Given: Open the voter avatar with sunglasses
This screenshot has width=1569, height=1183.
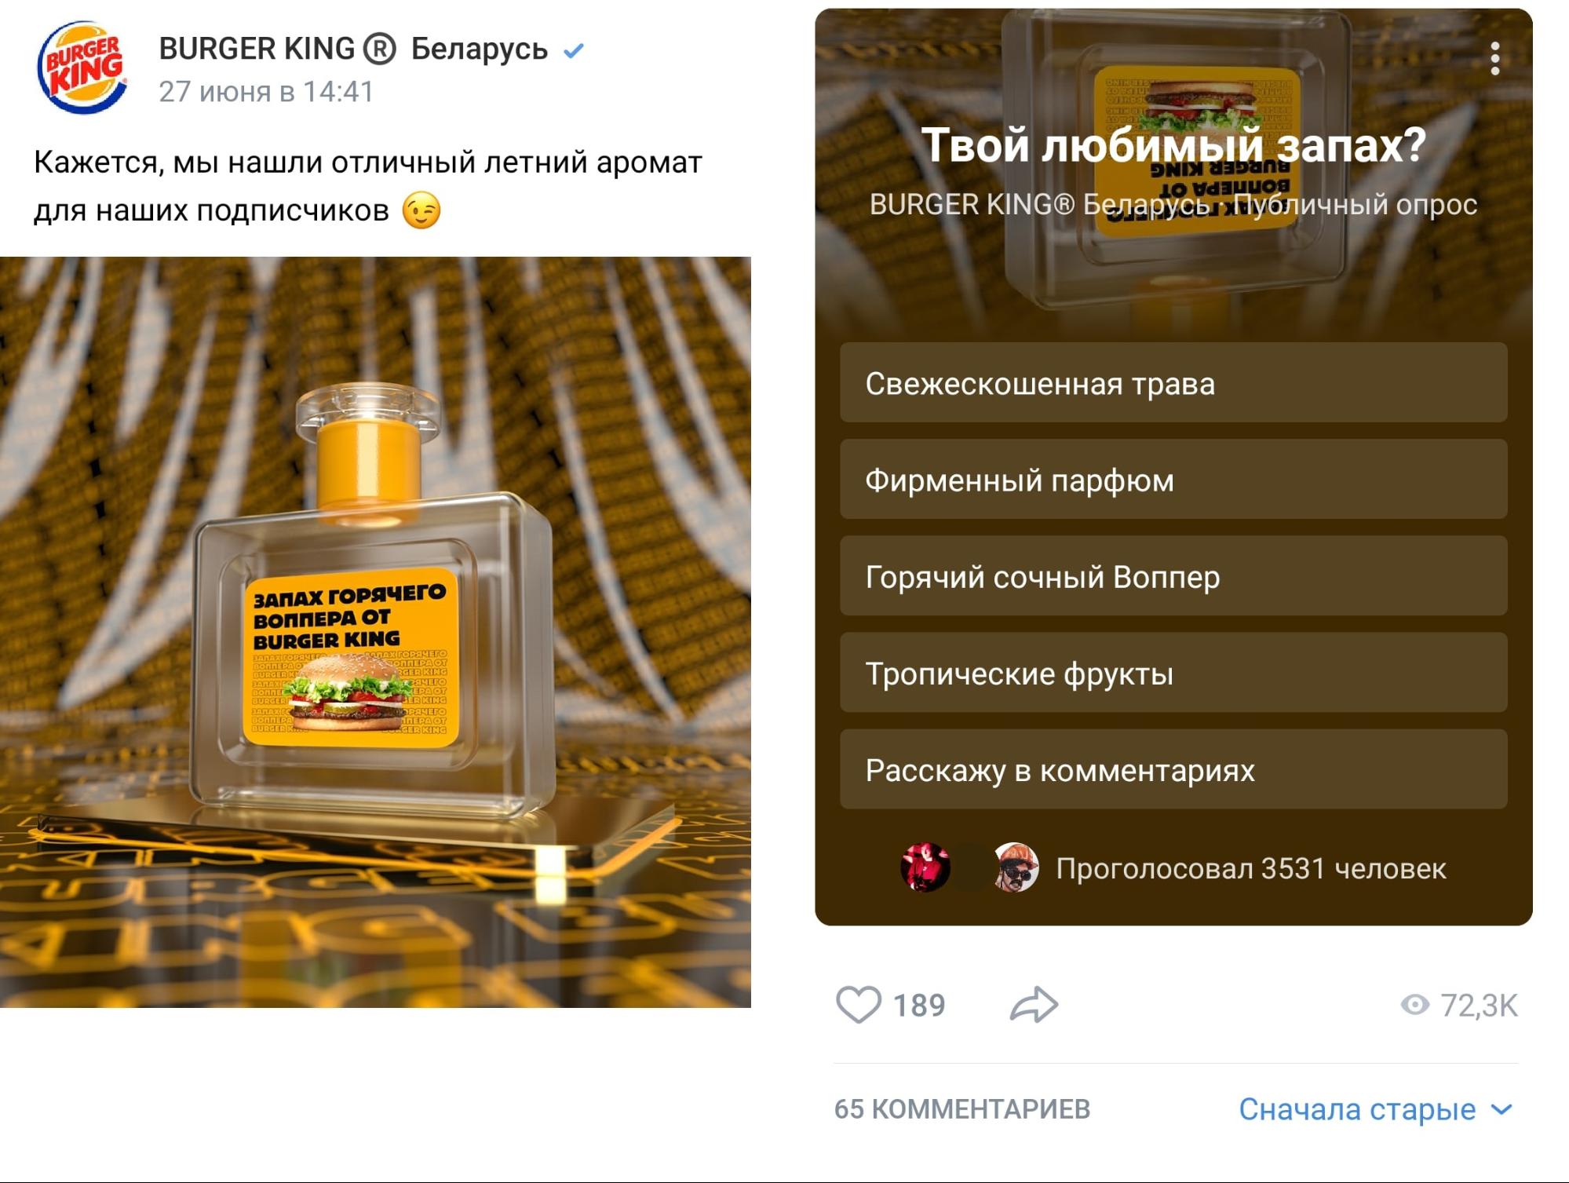Looking at the screenshot, I should [1016, 867].
